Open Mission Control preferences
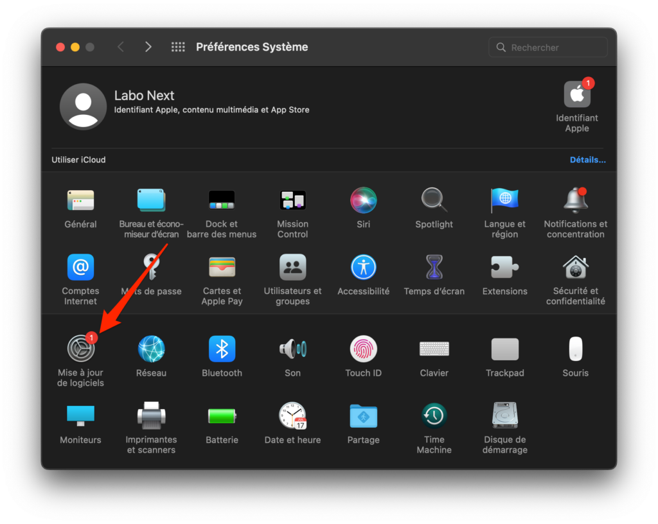The image size is (658, 524). coord(292,200)
